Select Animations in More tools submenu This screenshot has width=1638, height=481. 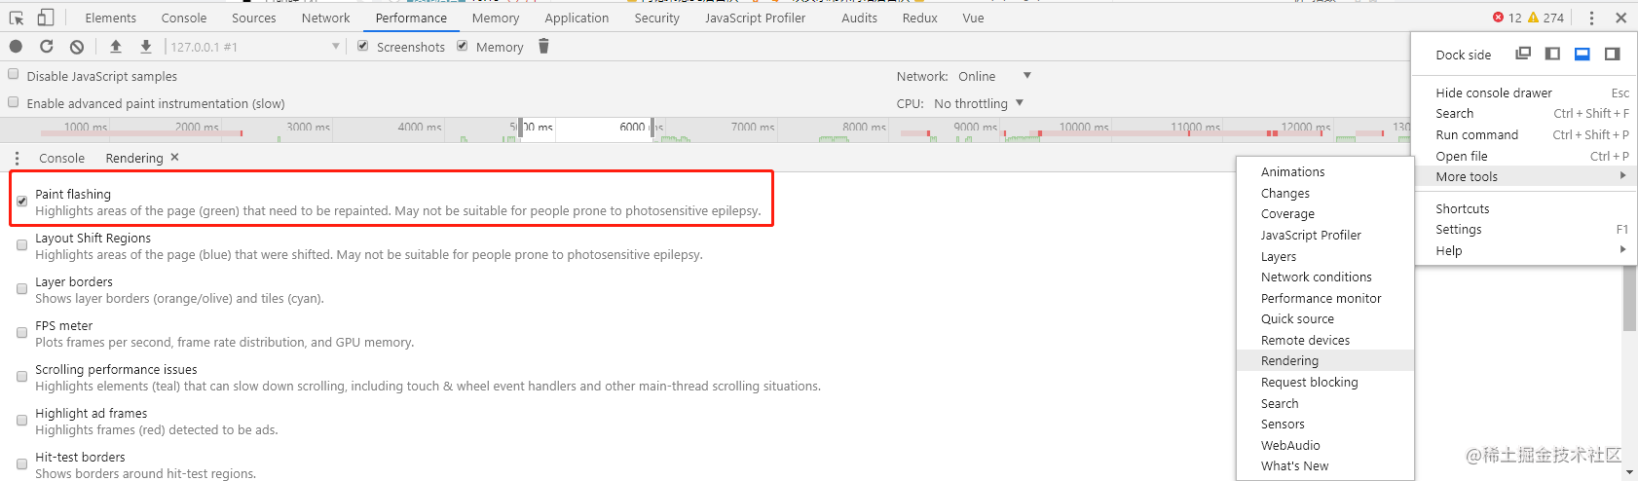point(1324,171)
